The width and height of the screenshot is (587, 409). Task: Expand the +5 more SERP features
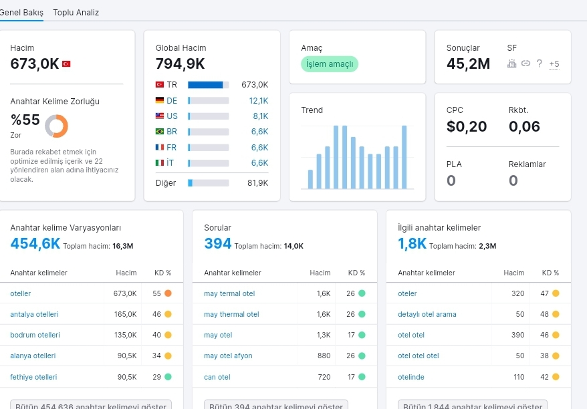tap(554, 64)
